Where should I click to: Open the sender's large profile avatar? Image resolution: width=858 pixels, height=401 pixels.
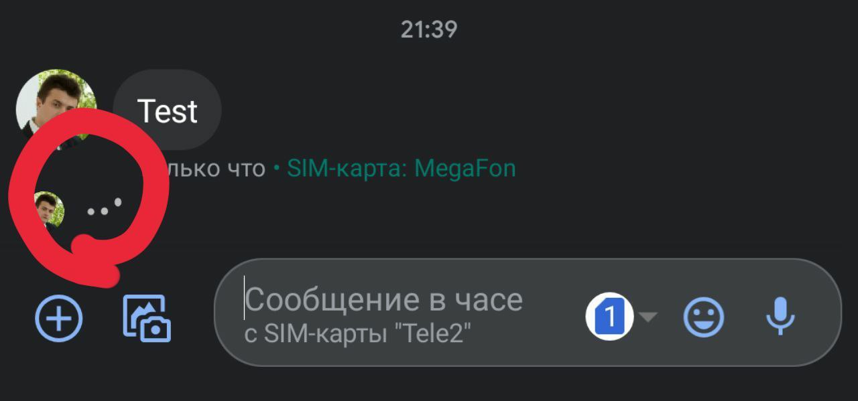click(x=56, y=107)
